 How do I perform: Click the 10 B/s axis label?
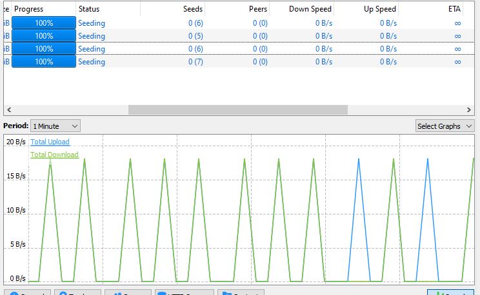[x=16, y=211]
